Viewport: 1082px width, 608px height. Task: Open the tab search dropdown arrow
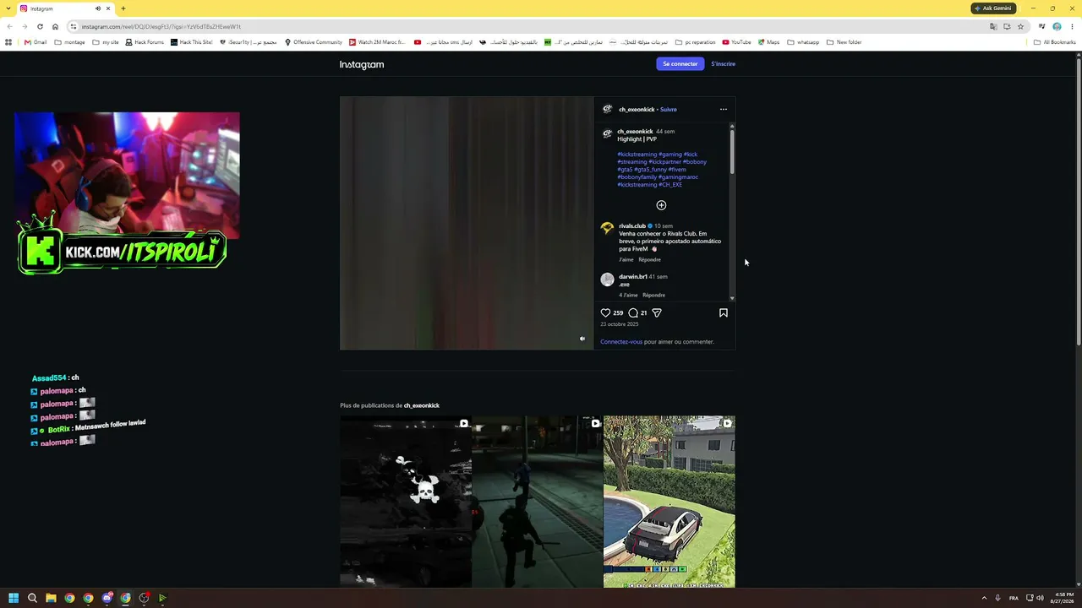click(x=8, y=8)
